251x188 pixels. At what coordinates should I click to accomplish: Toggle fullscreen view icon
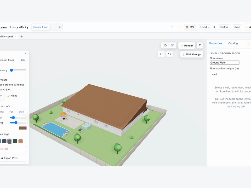(200, 45)
